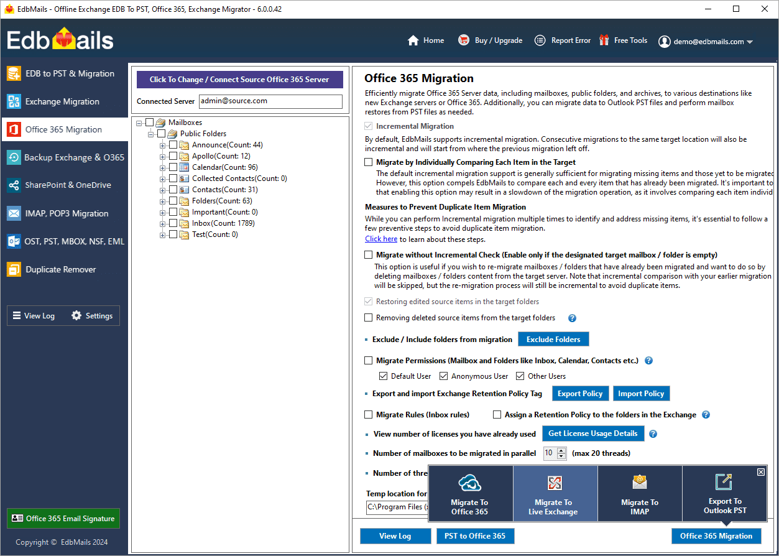
Task: Click help icon beside Assign a Retention Policy
Action: (x=706, y=415)
